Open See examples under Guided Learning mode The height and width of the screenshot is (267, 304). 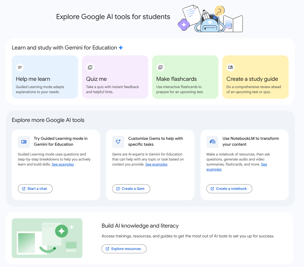[x=63, y=164]
